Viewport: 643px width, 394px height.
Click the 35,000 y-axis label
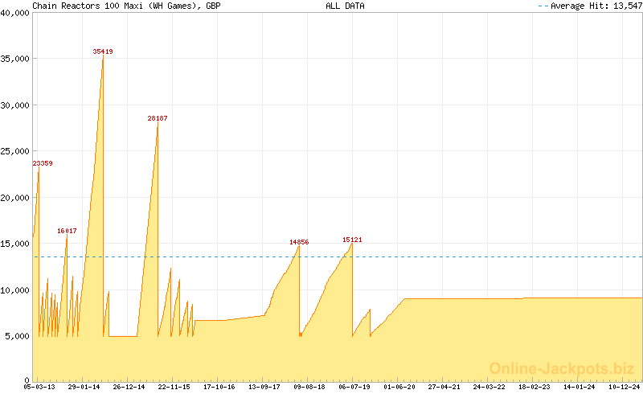[14, 59]
